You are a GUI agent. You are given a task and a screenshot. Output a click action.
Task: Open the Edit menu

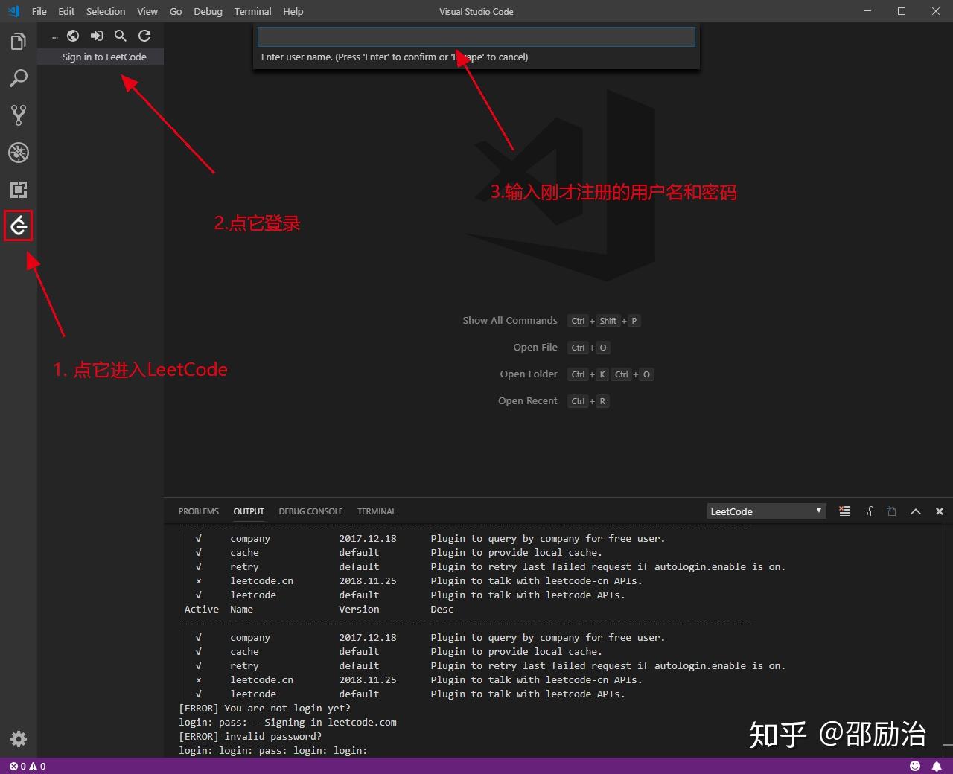pos(66,11)
